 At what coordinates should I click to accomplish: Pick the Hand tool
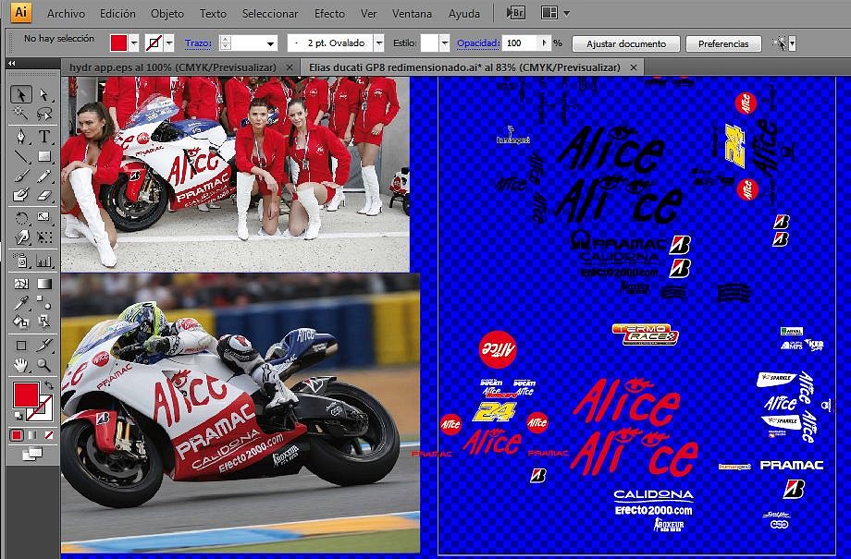(x=20, y=365)
